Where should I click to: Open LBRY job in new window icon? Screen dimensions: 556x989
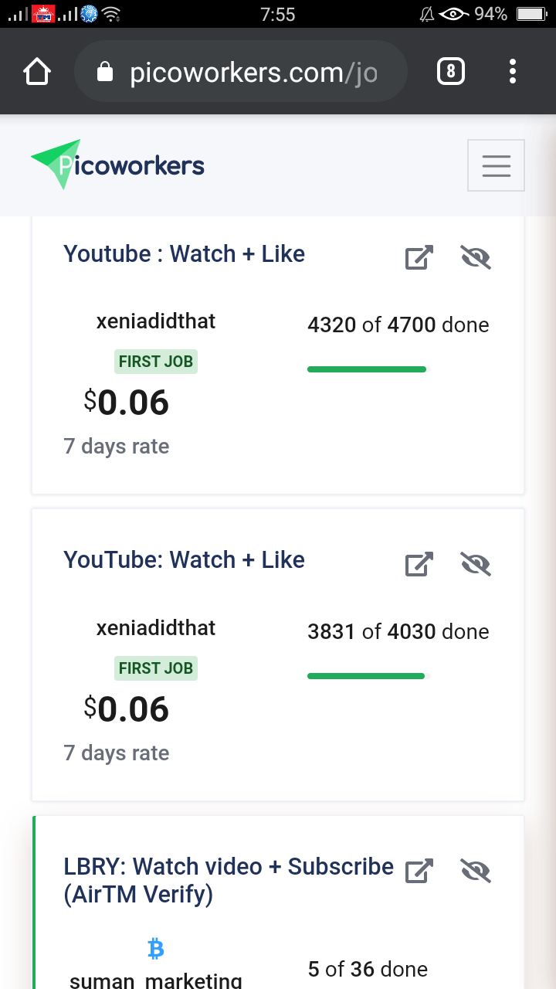click(419, 871)
